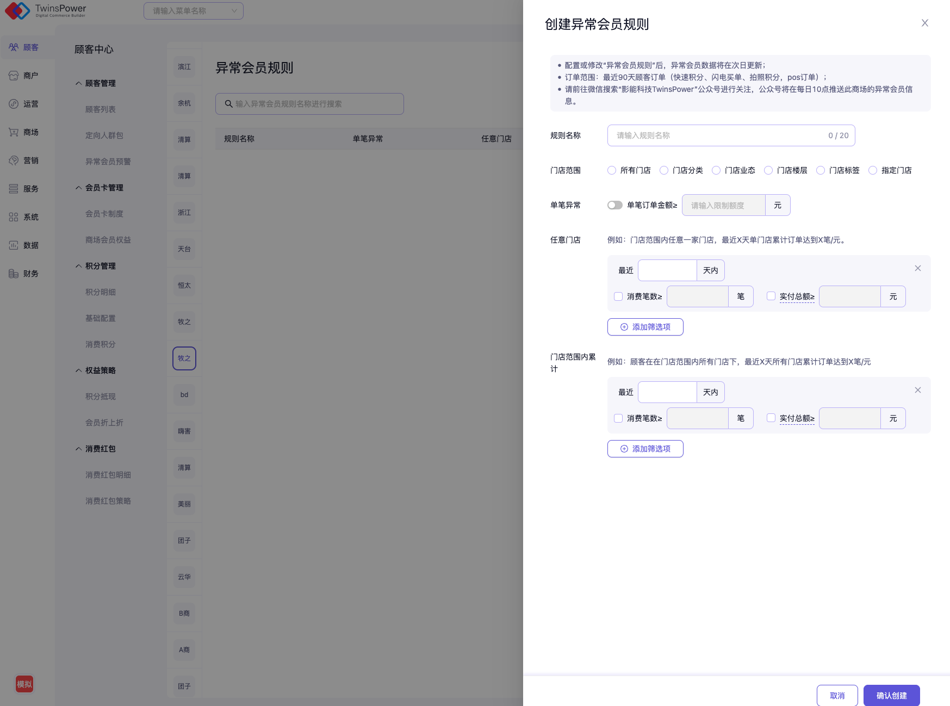Toggle the 单笔订单金额 switch on
Image resolution: width=950 pixels, height=706 pixels.
[x=614, y=205]
